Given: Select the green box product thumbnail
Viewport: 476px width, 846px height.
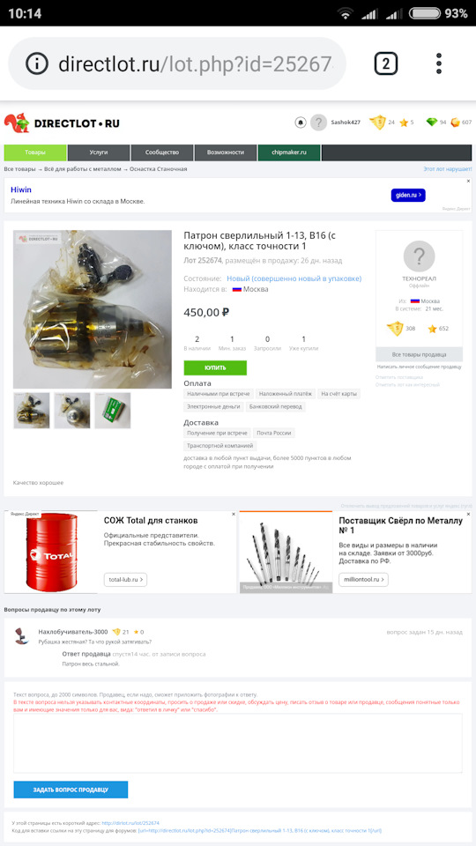Looking at the screenshot, I should tap(113, 411).
